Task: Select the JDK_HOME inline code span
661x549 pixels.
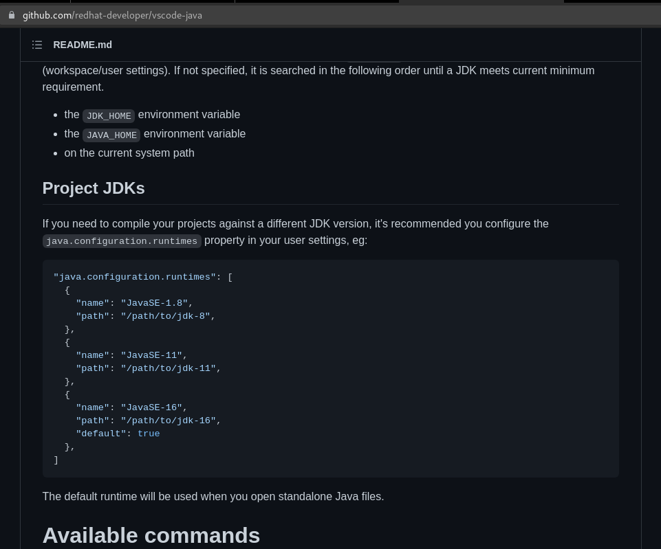Action: tap(108, 115)
